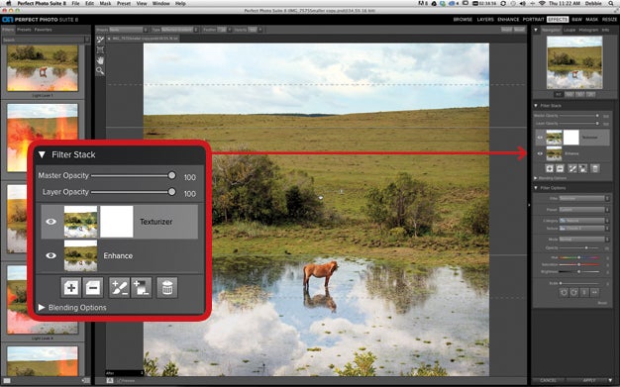Open the Preset dropdown in Filter Options
This screenshot has height=387, width=620.
pyautogui.click(x=584, y=210)
